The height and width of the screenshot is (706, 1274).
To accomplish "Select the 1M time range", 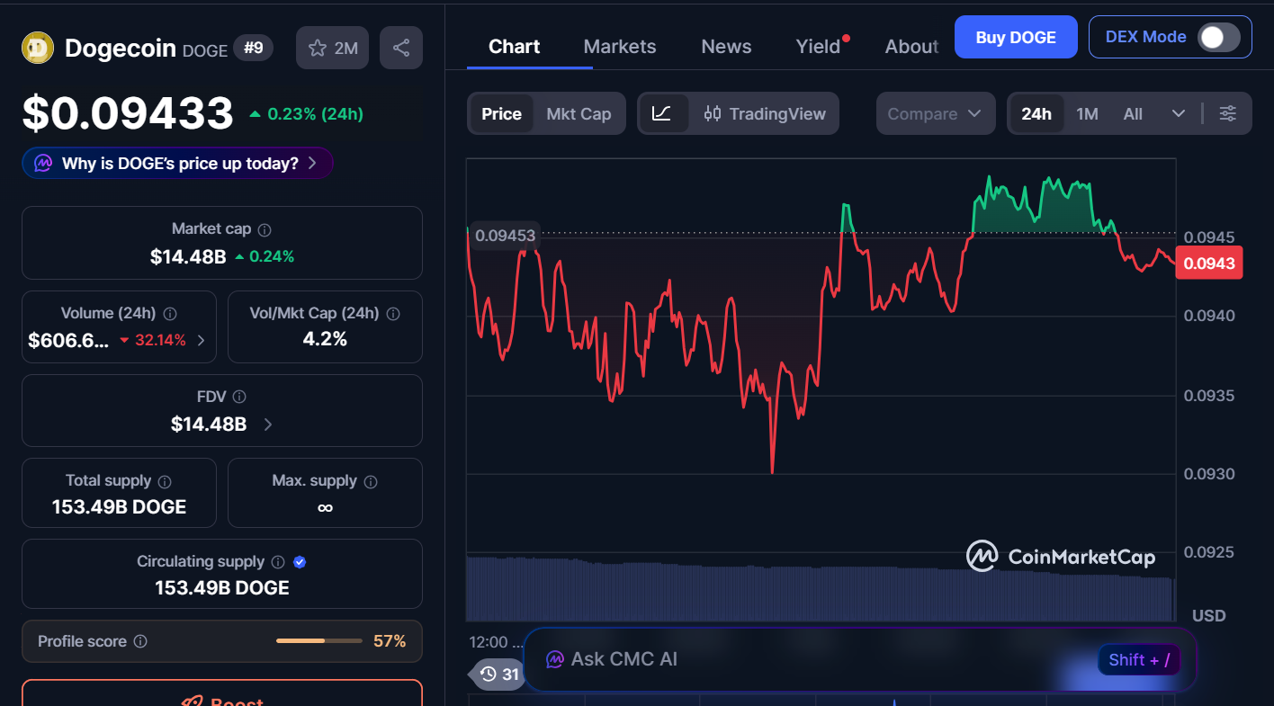I will pyautogui.click(x=1087, y=113).
